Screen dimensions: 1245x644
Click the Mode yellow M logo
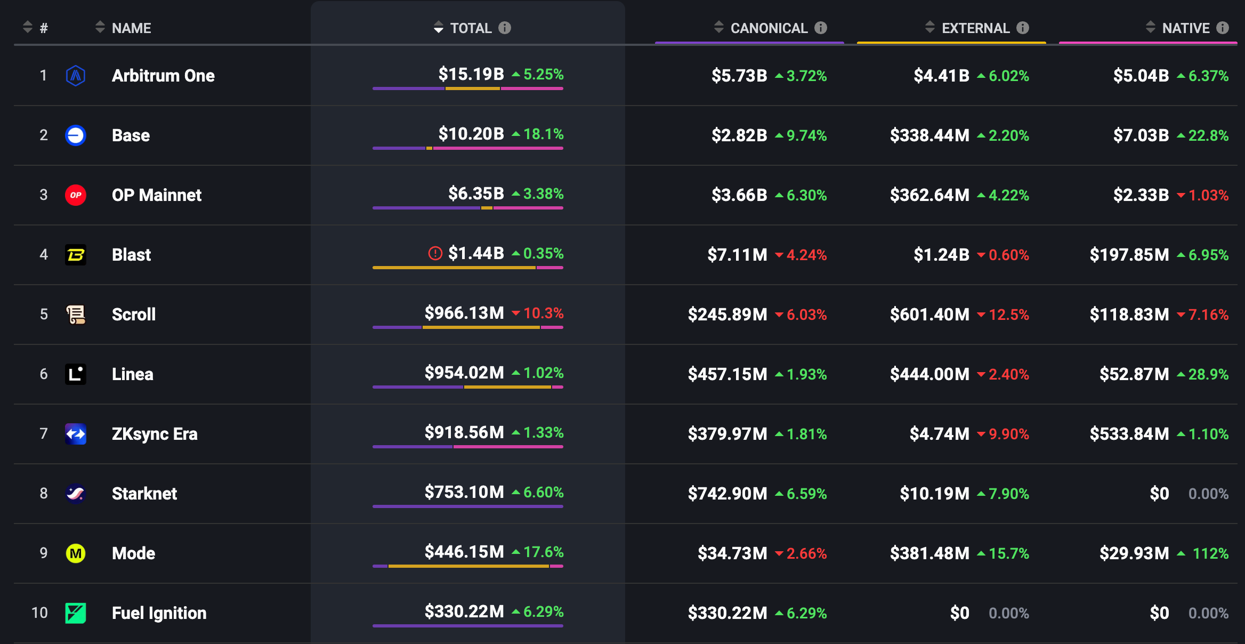(x=76, y=553)
